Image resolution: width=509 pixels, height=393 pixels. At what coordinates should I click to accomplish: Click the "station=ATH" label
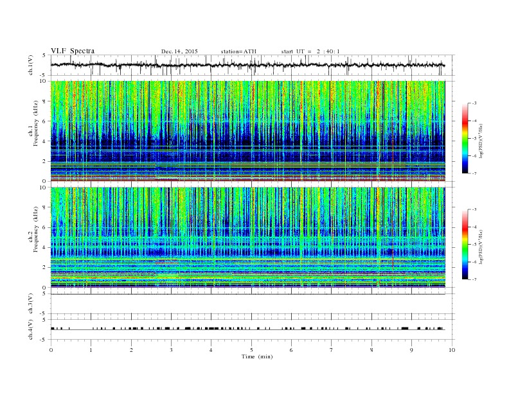tap(238, 51)
